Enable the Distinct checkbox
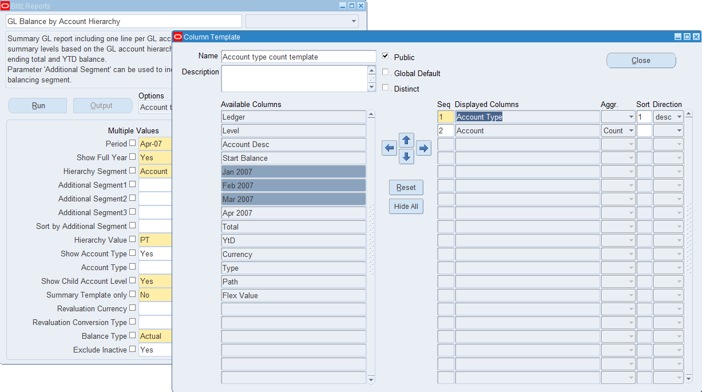Screen dimensions: 702x392 pyautogui.click(x=386, y=88)
